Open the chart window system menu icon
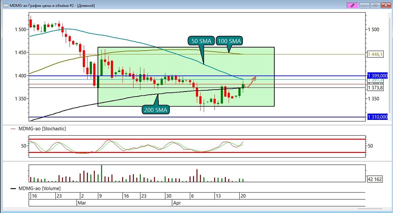393x213 pixels. pos(6,5)
